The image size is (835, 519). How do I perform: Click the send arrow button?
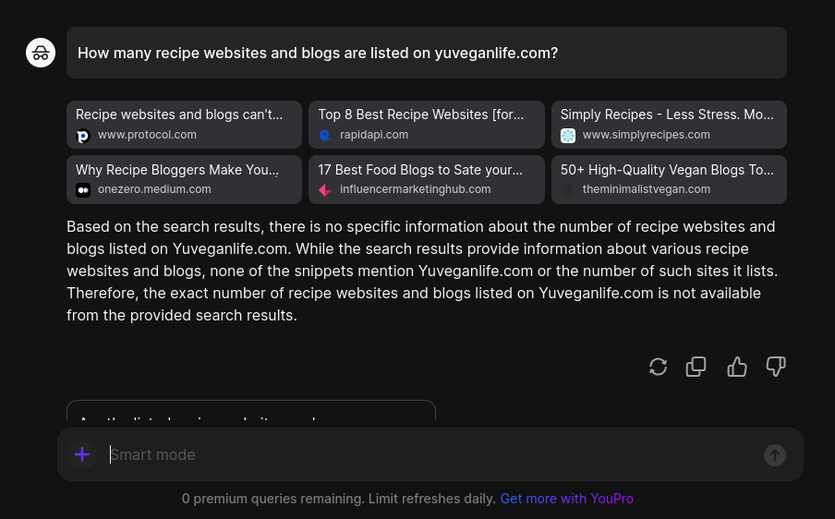click(x=775, y=455)
